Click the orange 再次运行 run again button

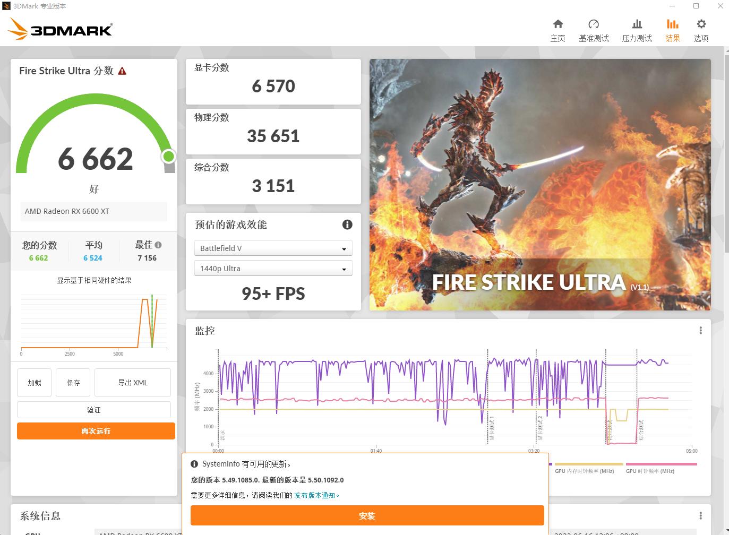tap(96, 431)
